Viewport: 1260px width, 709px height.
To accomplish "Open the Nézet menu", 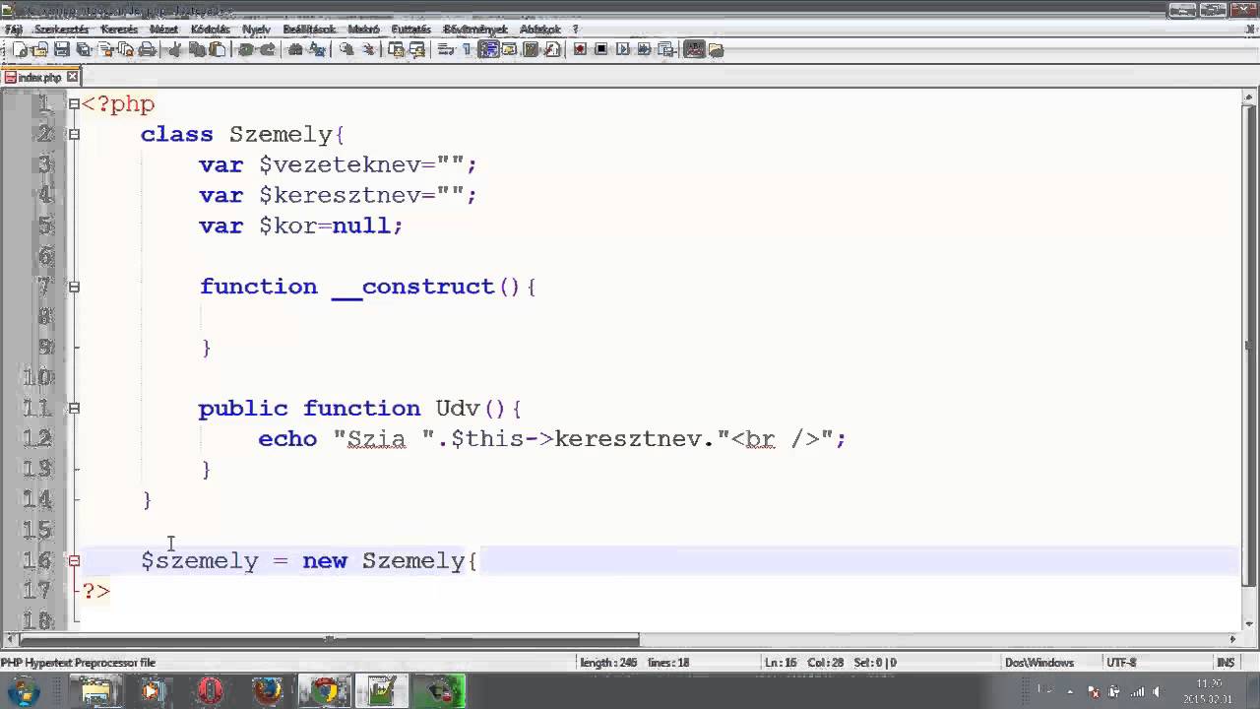I will coord(163,30).
